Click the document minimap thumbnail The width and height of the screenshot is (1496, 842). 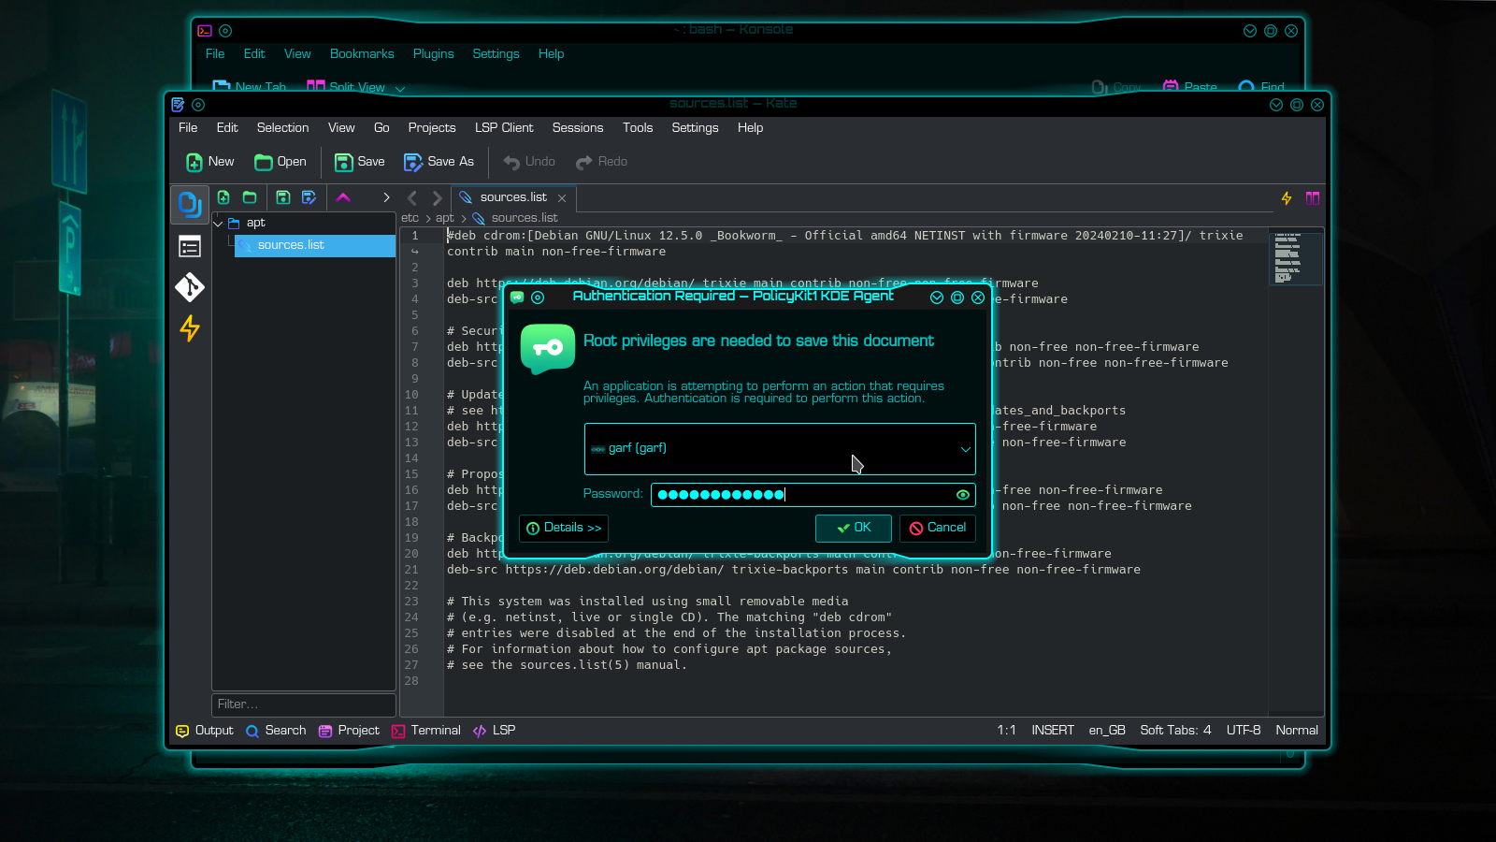[x=1295, y=258]
